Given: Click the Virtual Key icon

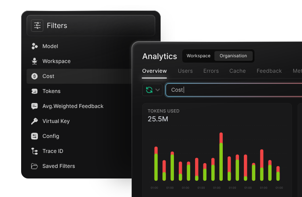Looking at the screenshot, I should click(34, 121).
